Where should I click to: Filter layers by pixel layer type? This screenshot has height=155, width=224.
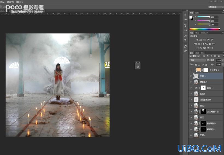(x=204, y=56)
